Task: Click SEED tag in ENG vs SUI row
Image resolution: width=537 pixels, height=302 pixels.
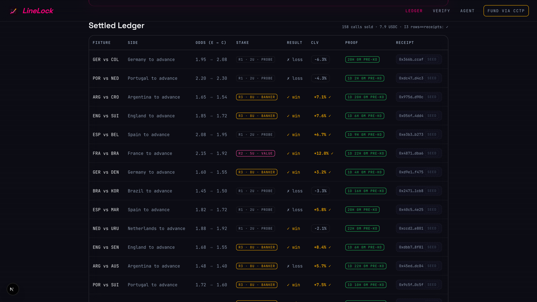Action: point(432,116)
